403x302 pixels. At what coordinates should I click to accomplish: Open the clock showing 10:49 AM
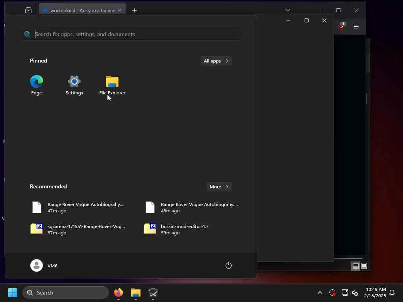[375, 293]
